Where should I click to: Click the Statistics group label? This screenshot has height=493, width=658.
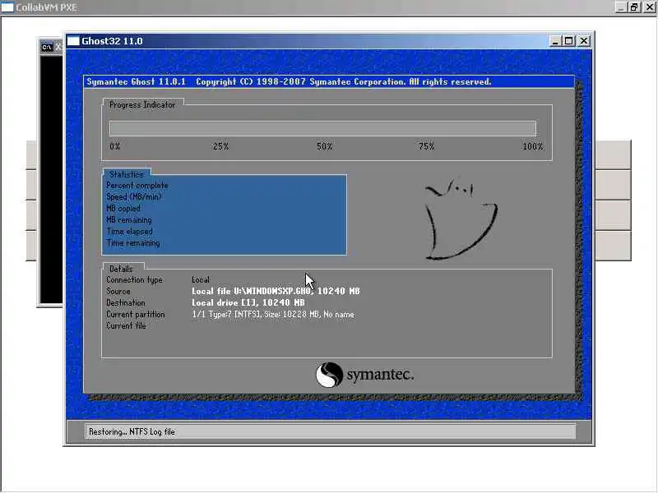tap(127, 174)
